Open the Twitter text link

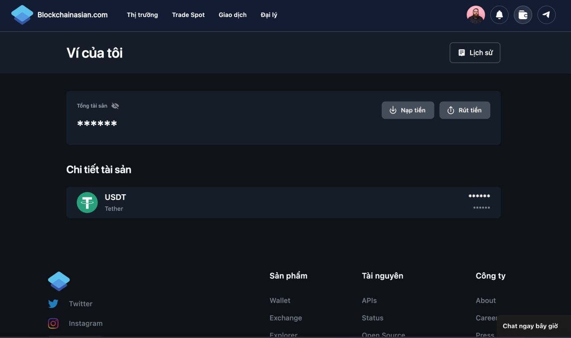[x=81, y=304]
